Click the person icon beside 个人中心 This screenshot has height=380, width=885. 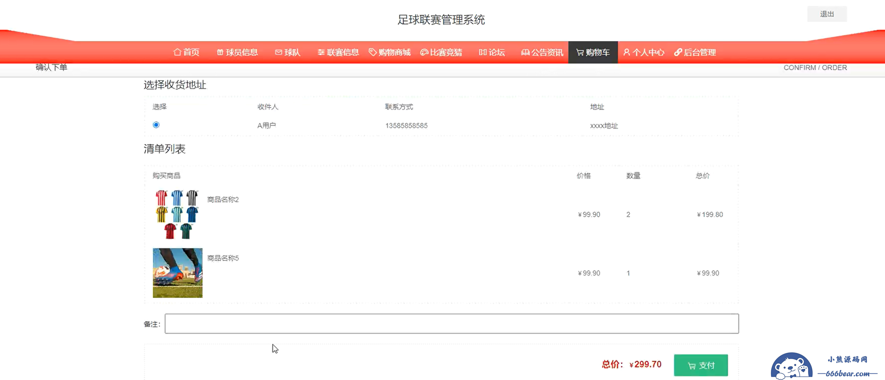point(627,52)
